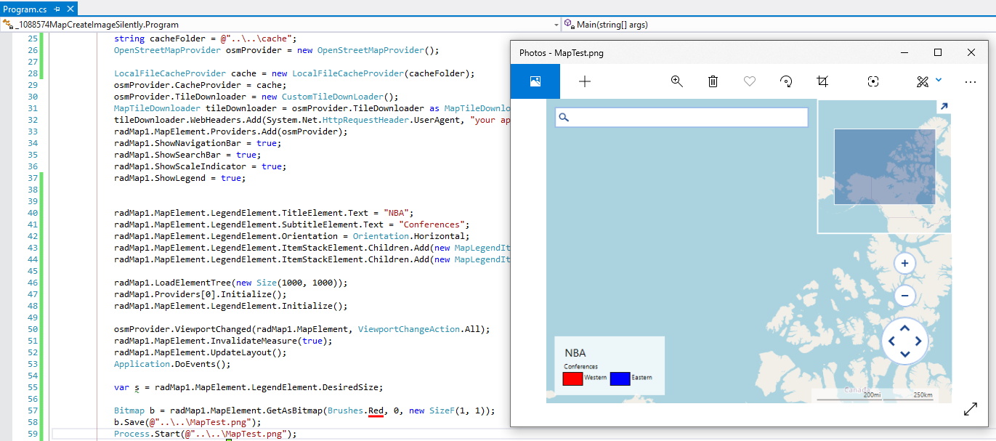Screen dimensions: 996x441
Task: Select the Crop tool icon in Photos
Action: click(x=822, y=81)
